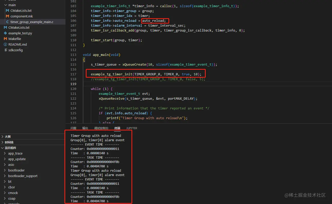This screenshot has width=332, height=204.
Task: Expand the asio component chevron
Action: coord(5,165)
